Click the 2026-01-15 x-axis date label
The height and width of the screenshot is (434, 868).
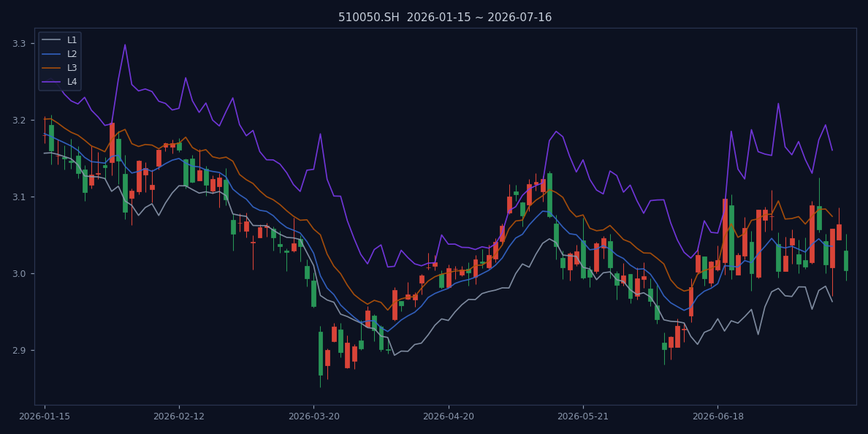pyautogui.click(x=45, y=416)
